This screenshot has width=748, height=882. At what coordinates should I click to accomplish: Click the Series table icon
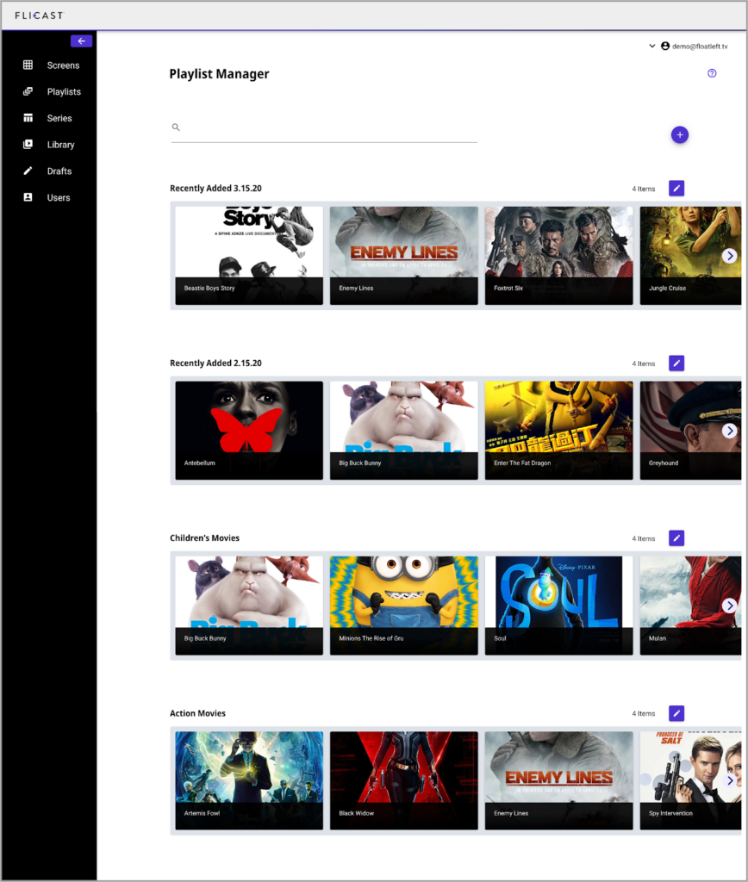[28, 117]
